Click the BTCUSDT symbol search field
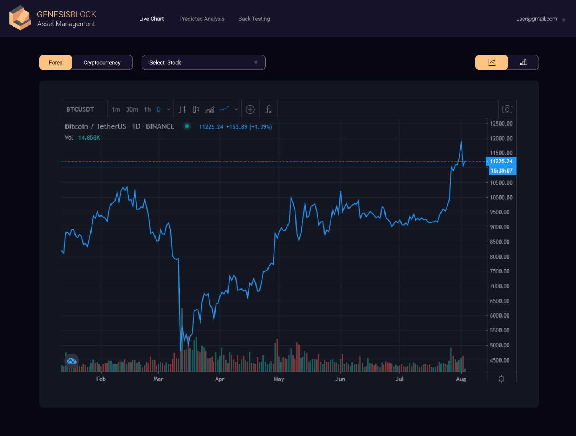The width and height of the screenshot is (576, 436). [80, 109]
